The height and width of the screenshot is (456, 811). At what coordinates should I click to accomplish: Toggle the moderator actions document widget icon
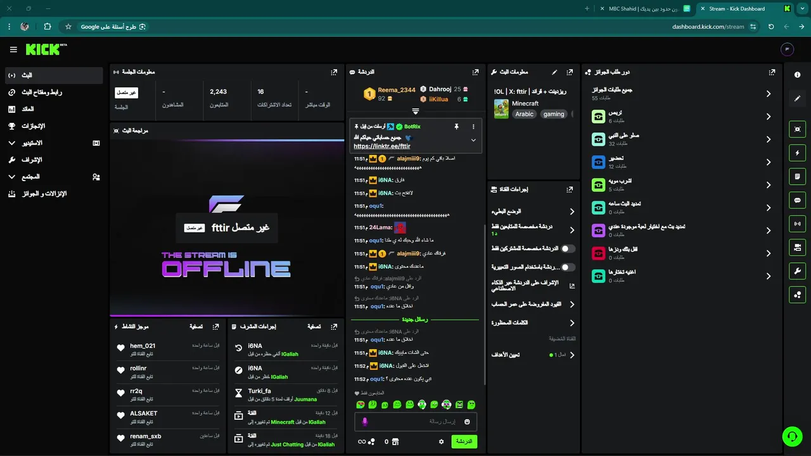point(798,176)
